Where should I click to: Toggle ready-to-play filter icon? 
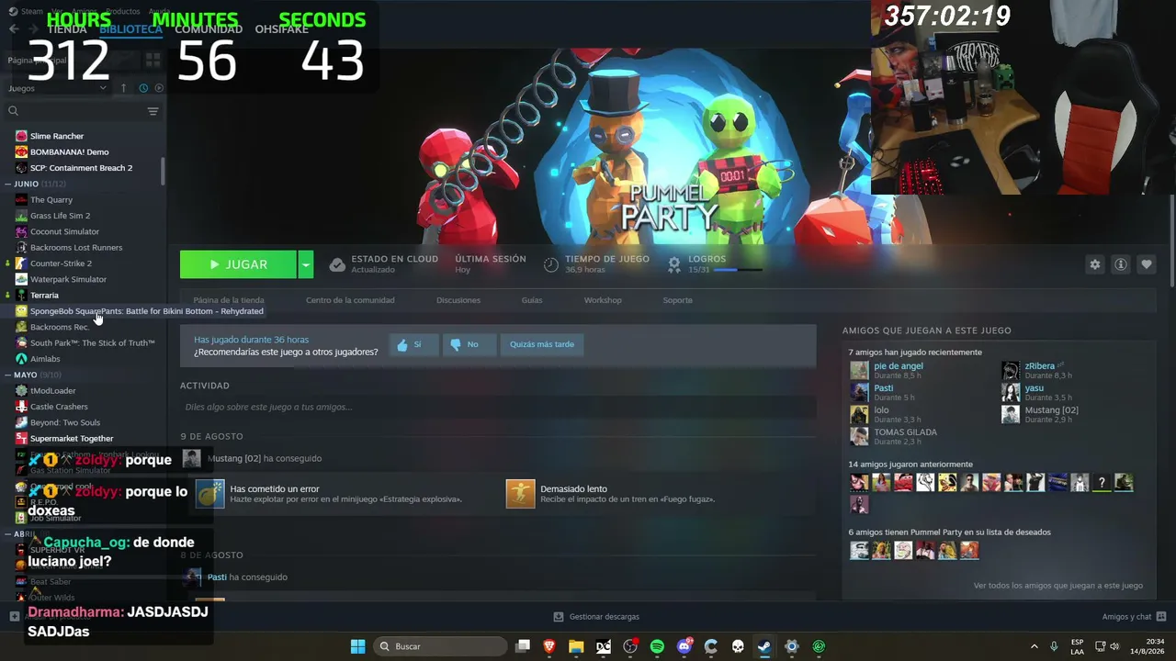(159, 88)
